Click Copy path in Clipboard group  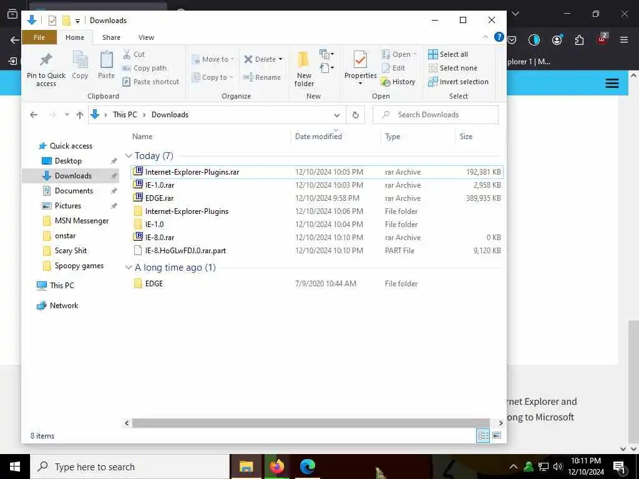(144, 68)
